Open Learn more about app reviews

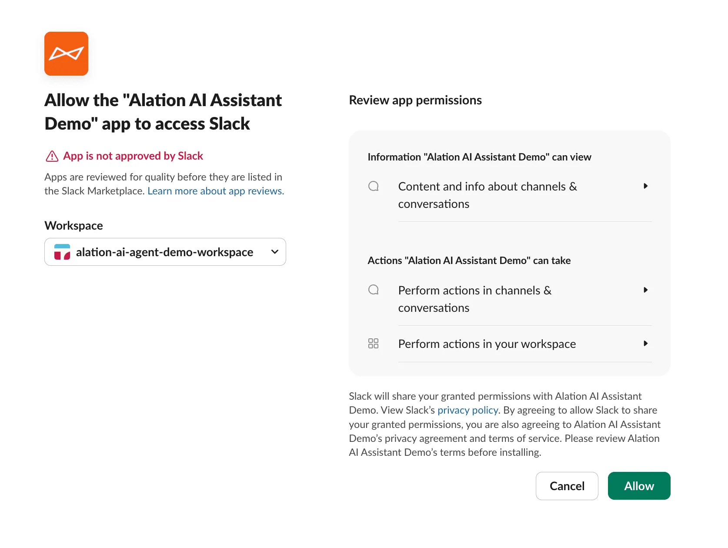point(215,190)
